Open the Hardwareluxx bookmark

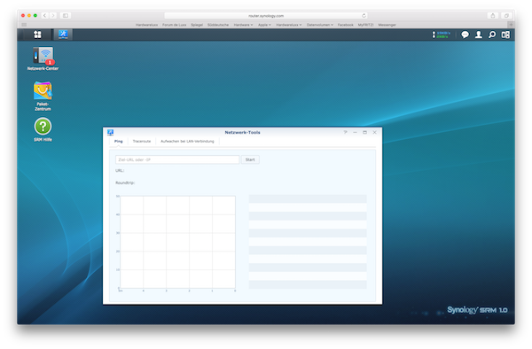point(146,25)
